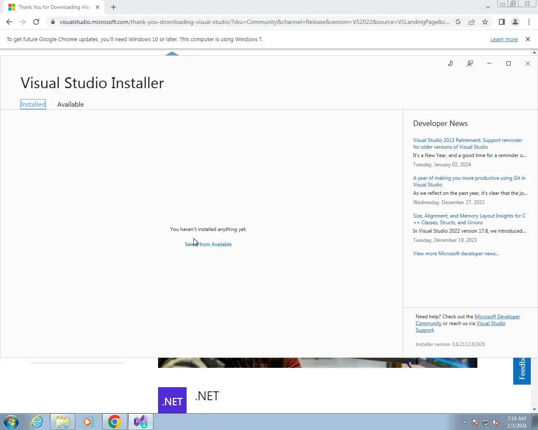The width and height of the screenshot is (538, 430).
Task: Click Chrome back navigation arrow
Action: 9,22
